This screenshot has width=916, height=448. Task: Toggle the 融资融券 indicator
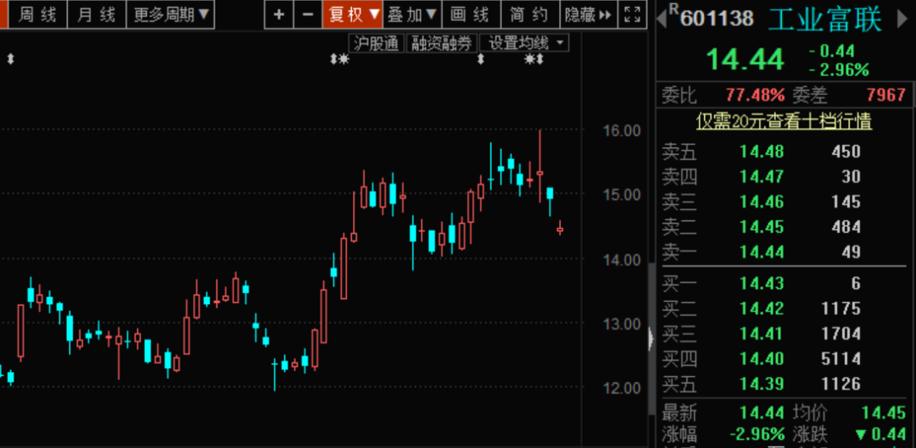(x=441, y=43)
